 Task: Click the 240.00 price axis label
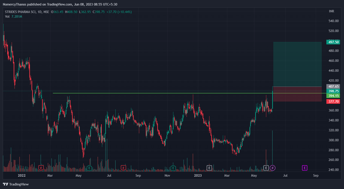(x=333, y=170)
